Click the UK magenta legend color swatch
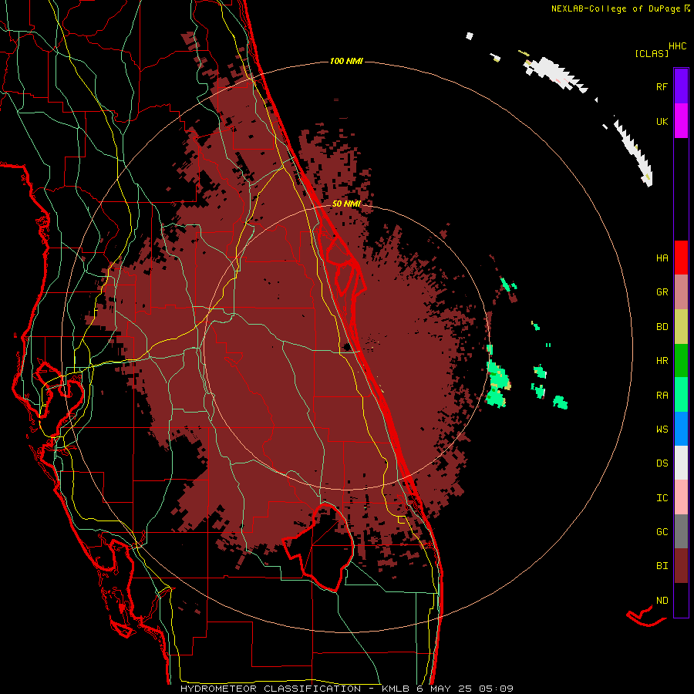694x694 pixels. (681, 120)
